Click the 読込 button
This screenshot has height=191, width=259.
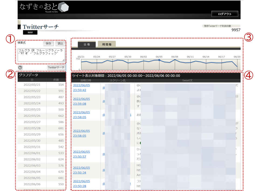click(x=60, y=44)
